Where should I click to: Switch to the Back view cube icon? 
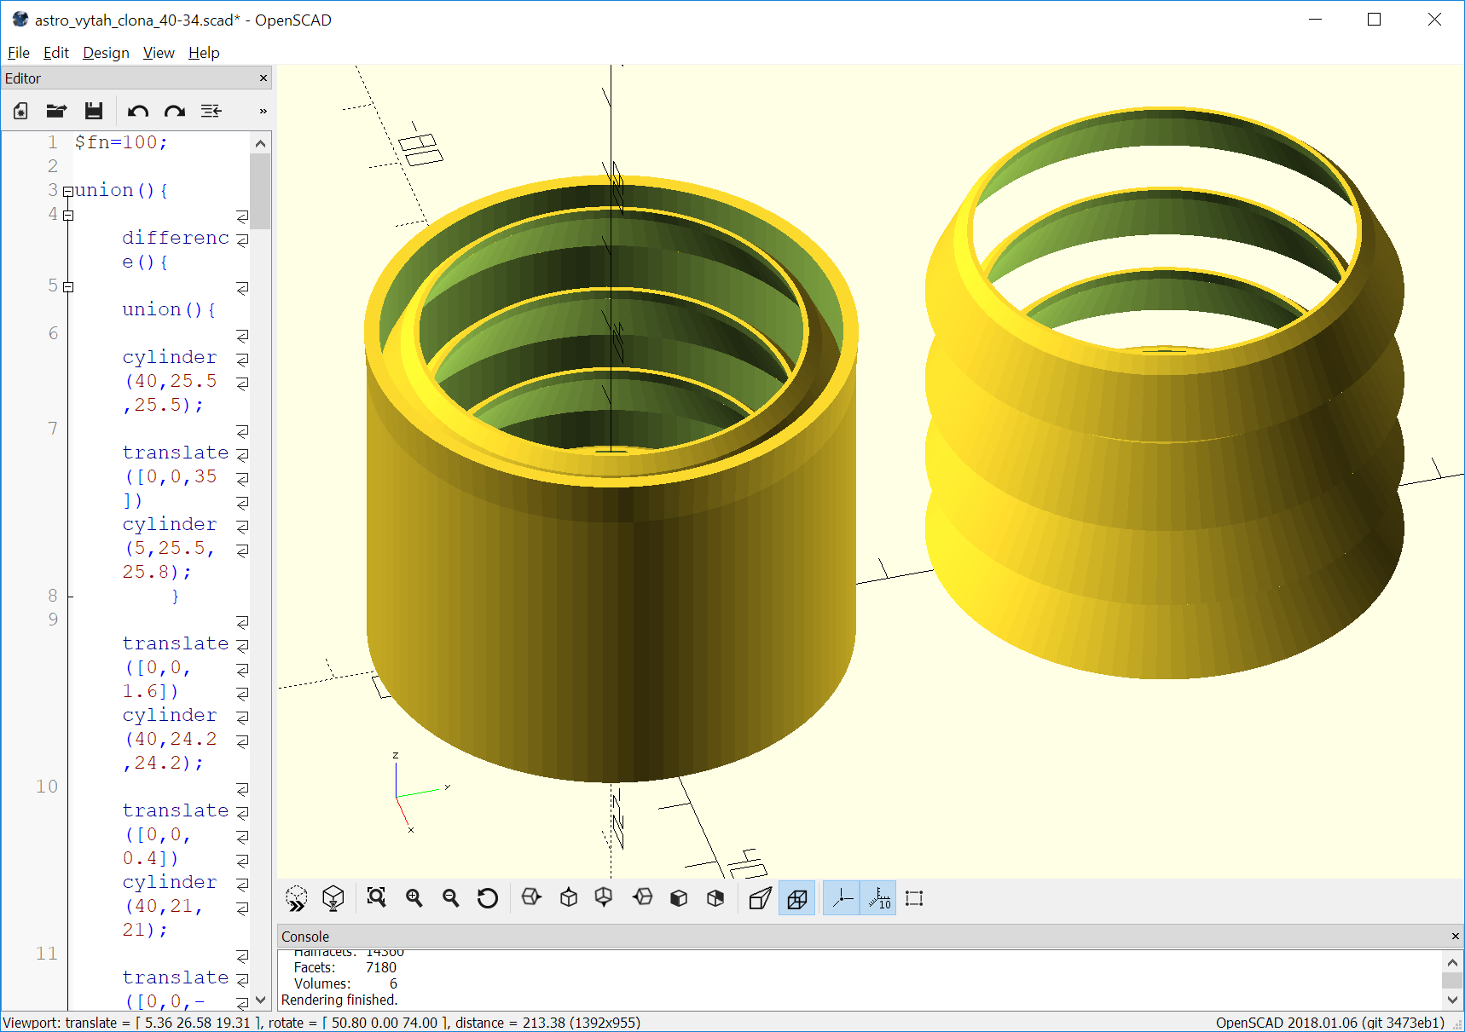(x=715, y=897)
